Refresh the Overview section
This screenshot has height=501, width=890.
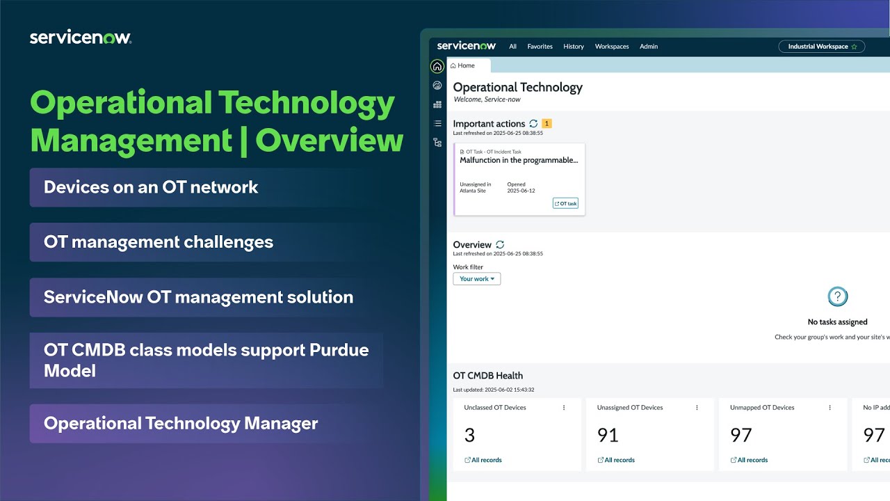[499, 245]
